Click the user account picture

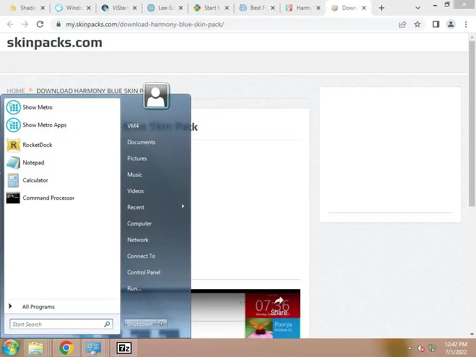point(156,96)
